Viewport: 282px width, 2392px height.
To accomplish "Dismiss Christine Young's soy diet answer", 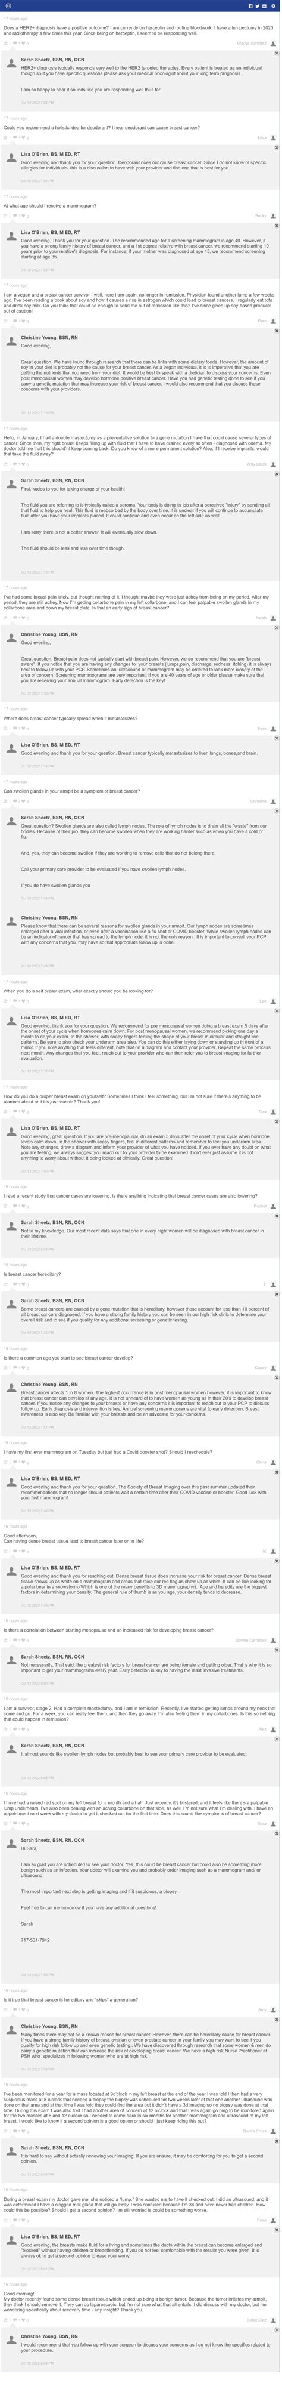I will pyautogui.click(x=277, y=332).
